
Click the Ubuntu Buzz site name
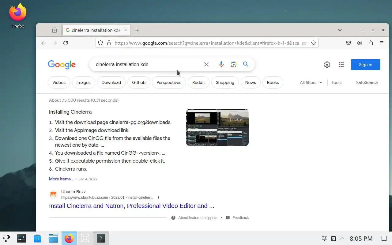click(x=73, y=192)
